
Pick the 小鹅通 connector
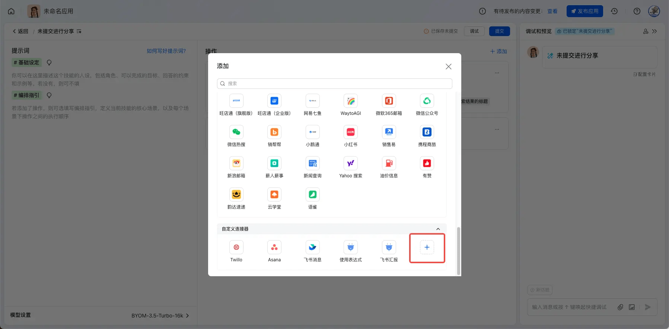[x=313, y=132]
